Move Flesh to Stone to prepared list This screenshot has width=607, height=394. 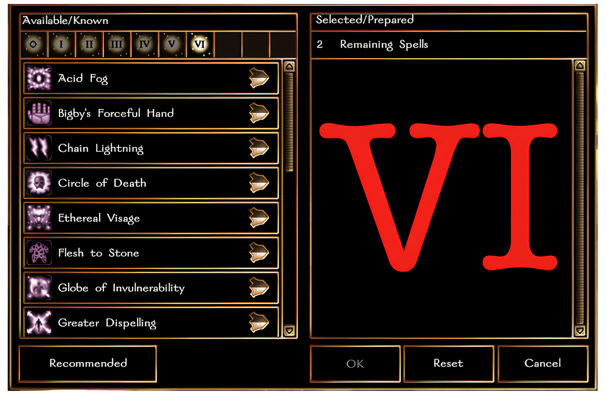[x=259, y=253]
